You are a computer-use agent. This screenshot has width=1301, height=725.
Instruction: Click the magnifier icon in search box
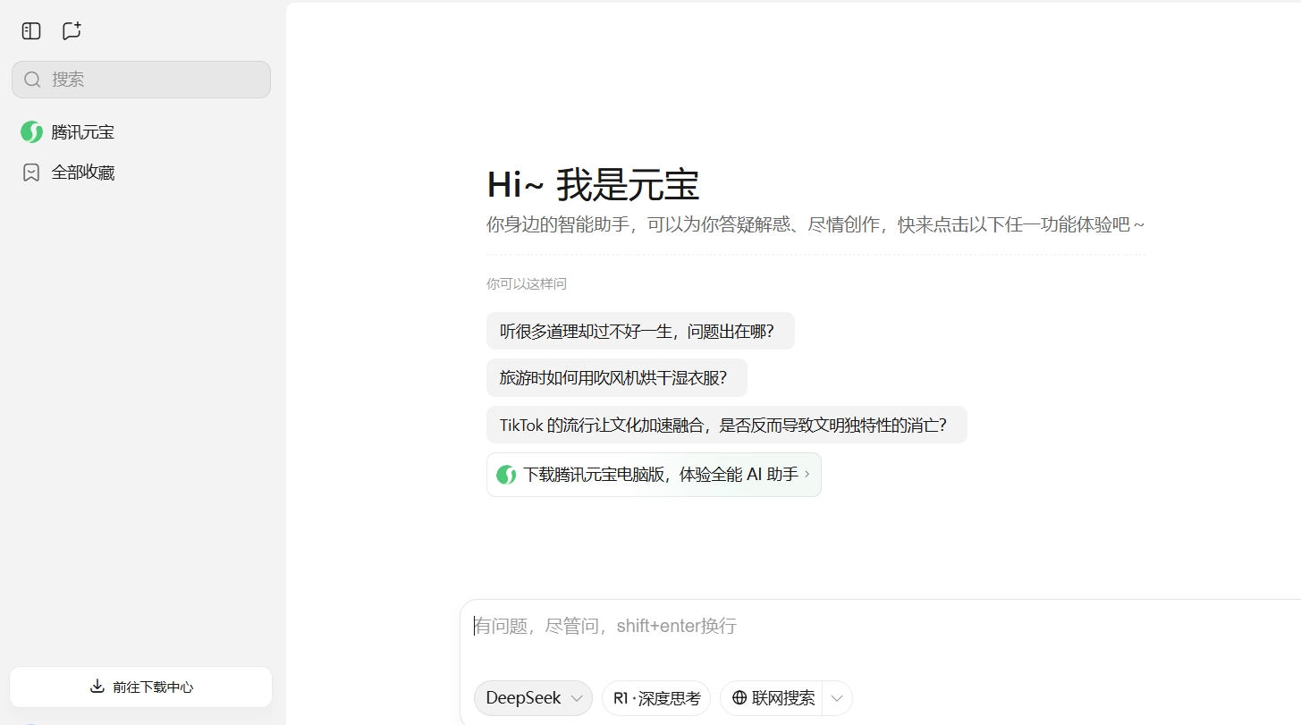point(33,80)
